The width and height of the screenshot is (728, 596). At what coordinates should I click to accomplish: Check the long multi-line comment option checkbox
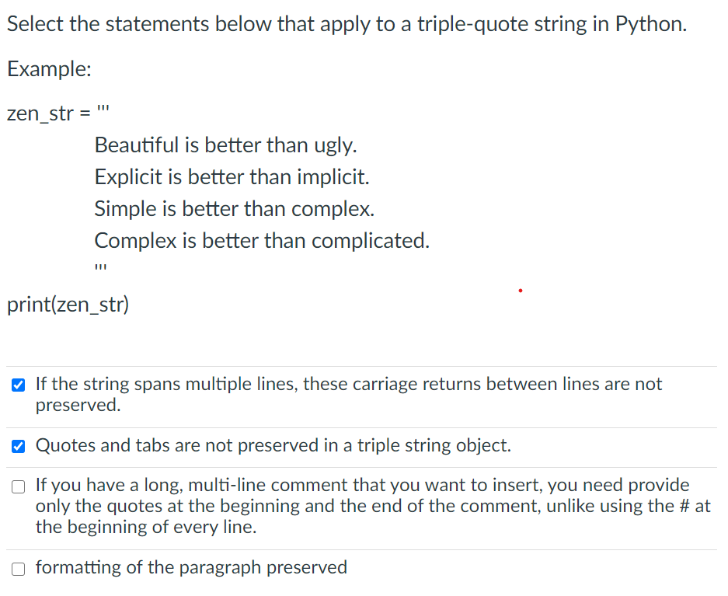pyautogui.click(x=18, y=486)
